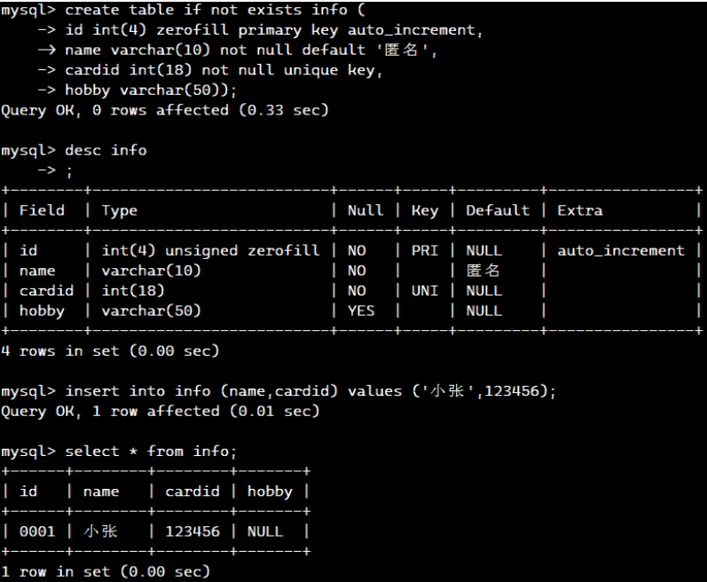Viewport: 707px width, 582px height.
Task: Click the 'PRI' key value in id row
Action: tap(424, 251)
